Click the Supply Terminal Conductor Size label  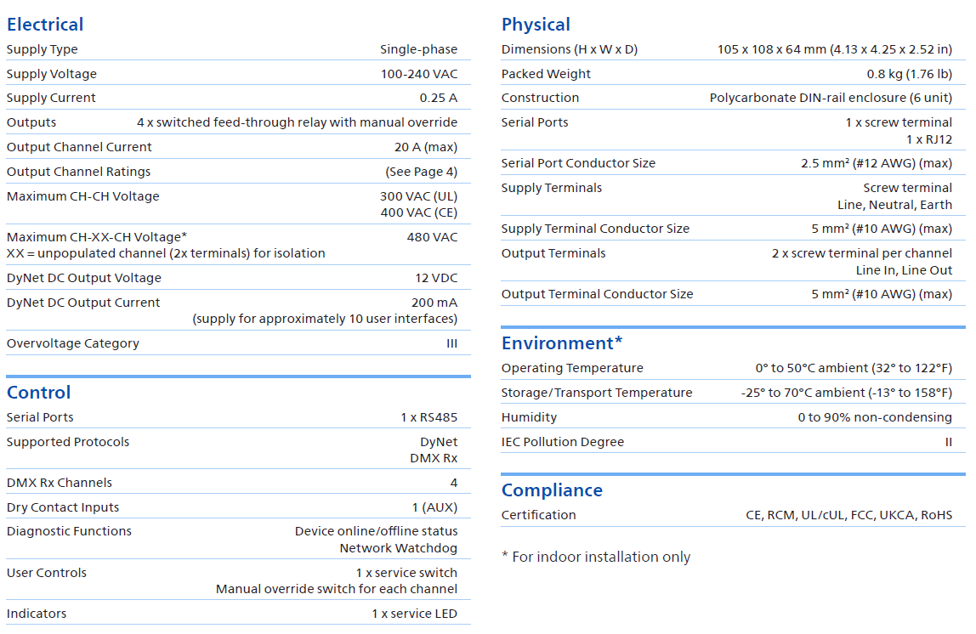(595, 229)
